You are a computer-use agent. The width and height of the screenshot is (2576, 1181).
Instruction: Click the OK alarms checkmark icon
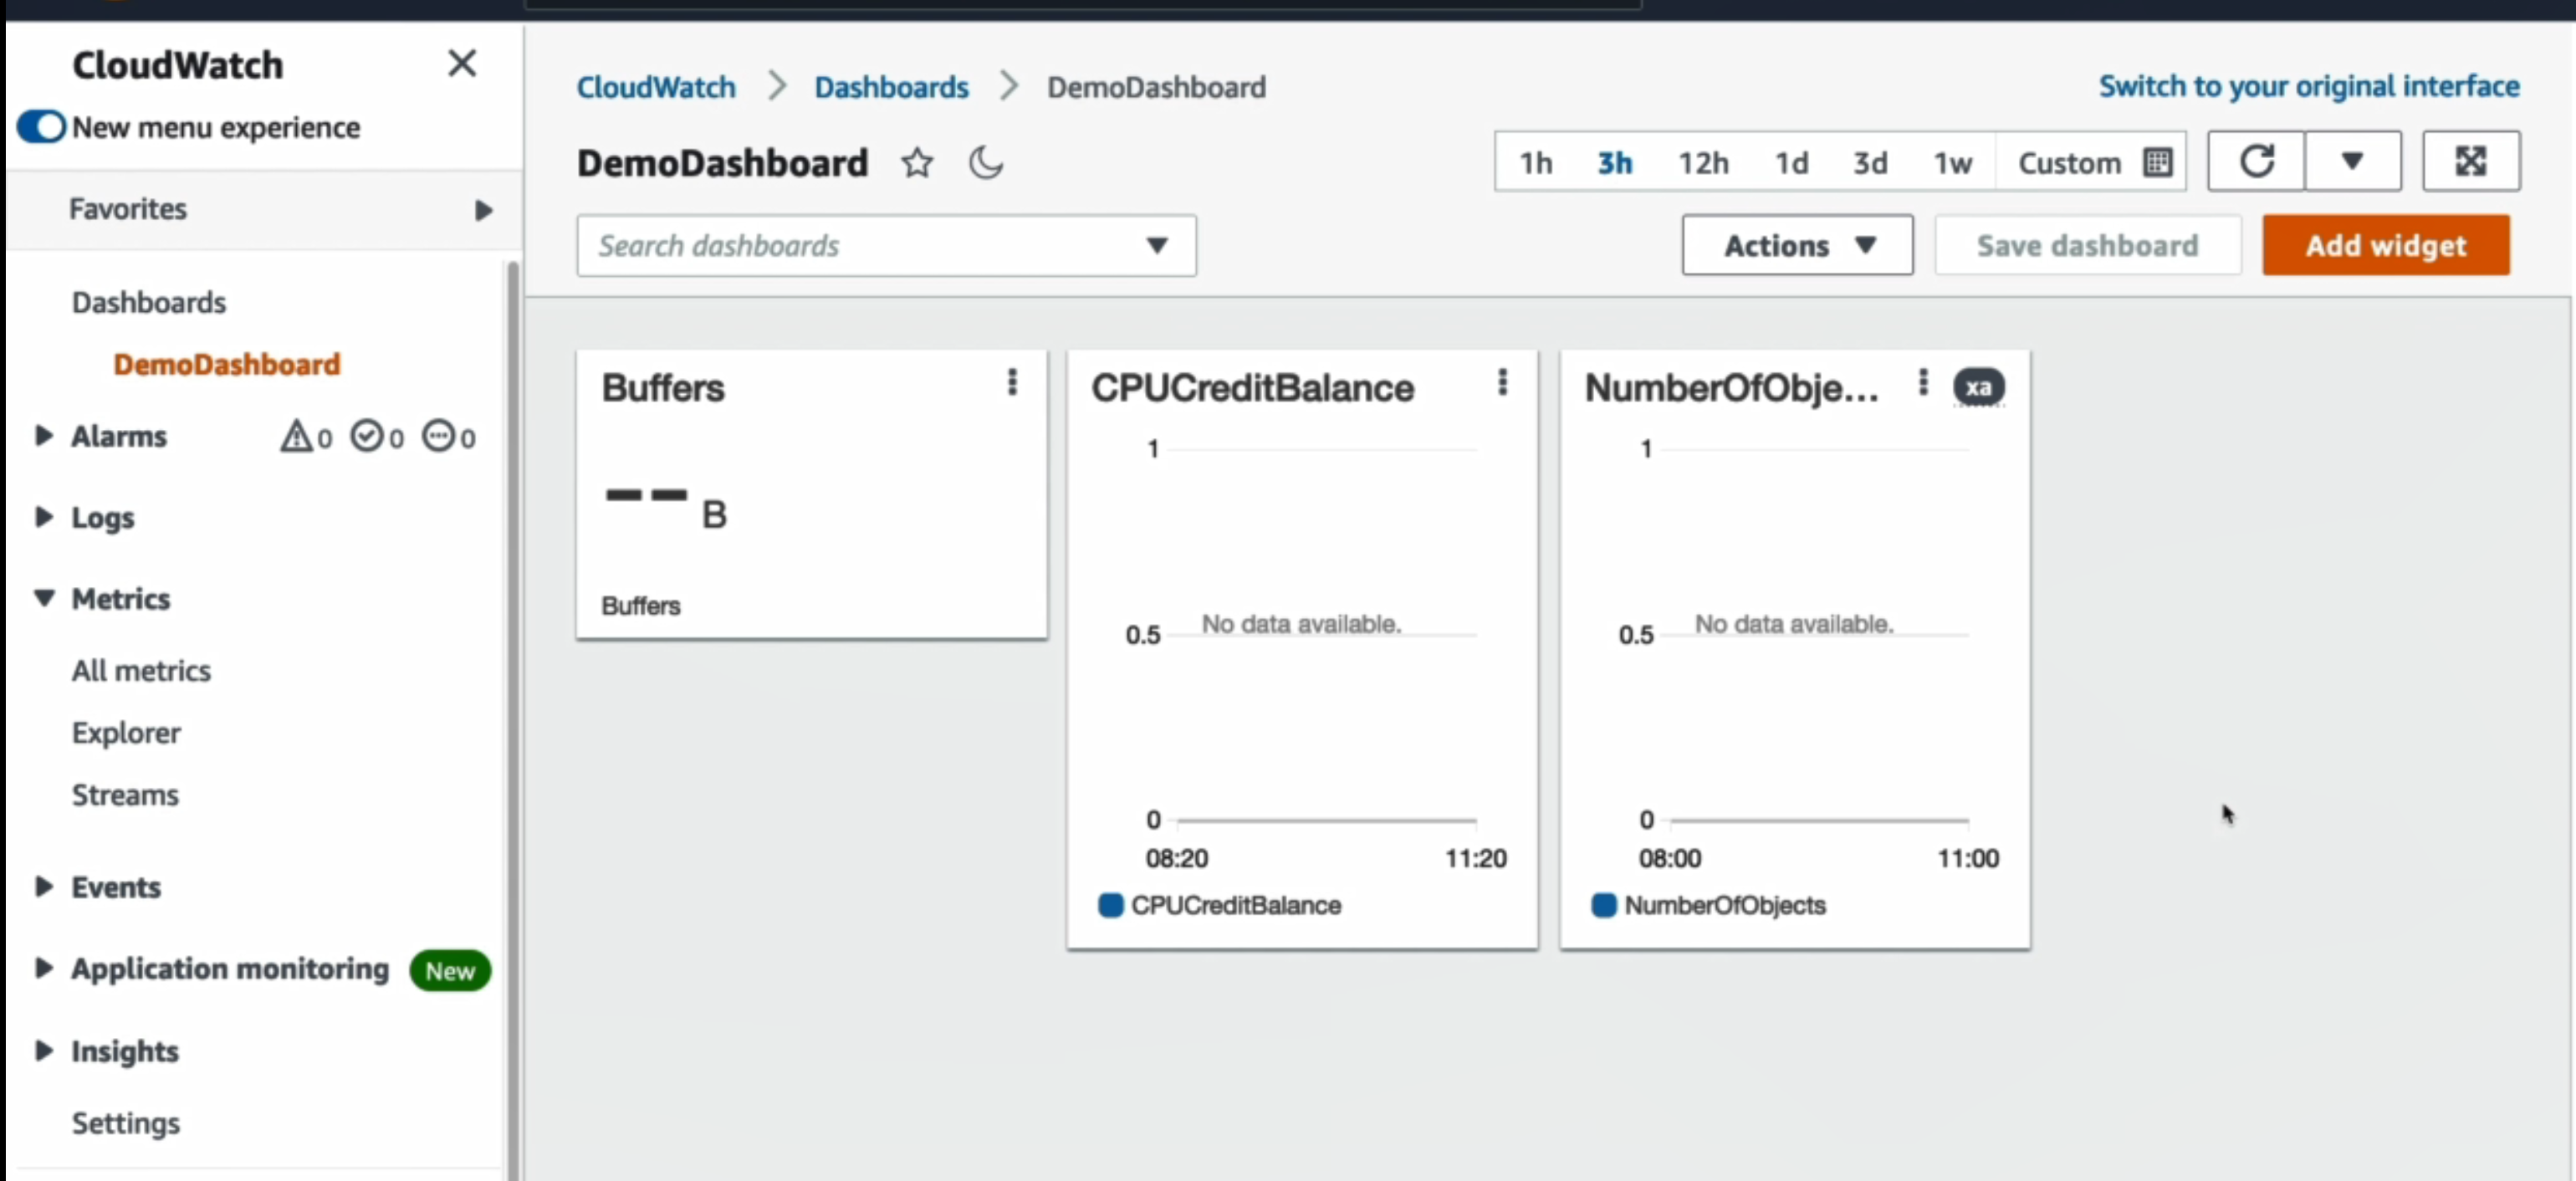[367, 436]
